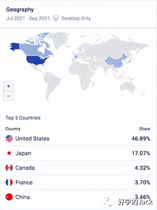Click the Share column header
This screenshot has width=157, height=210.
coord(145,129)
